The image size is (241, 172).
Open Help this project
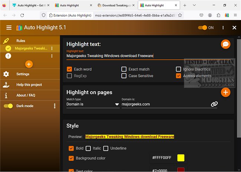pos(30,85)
